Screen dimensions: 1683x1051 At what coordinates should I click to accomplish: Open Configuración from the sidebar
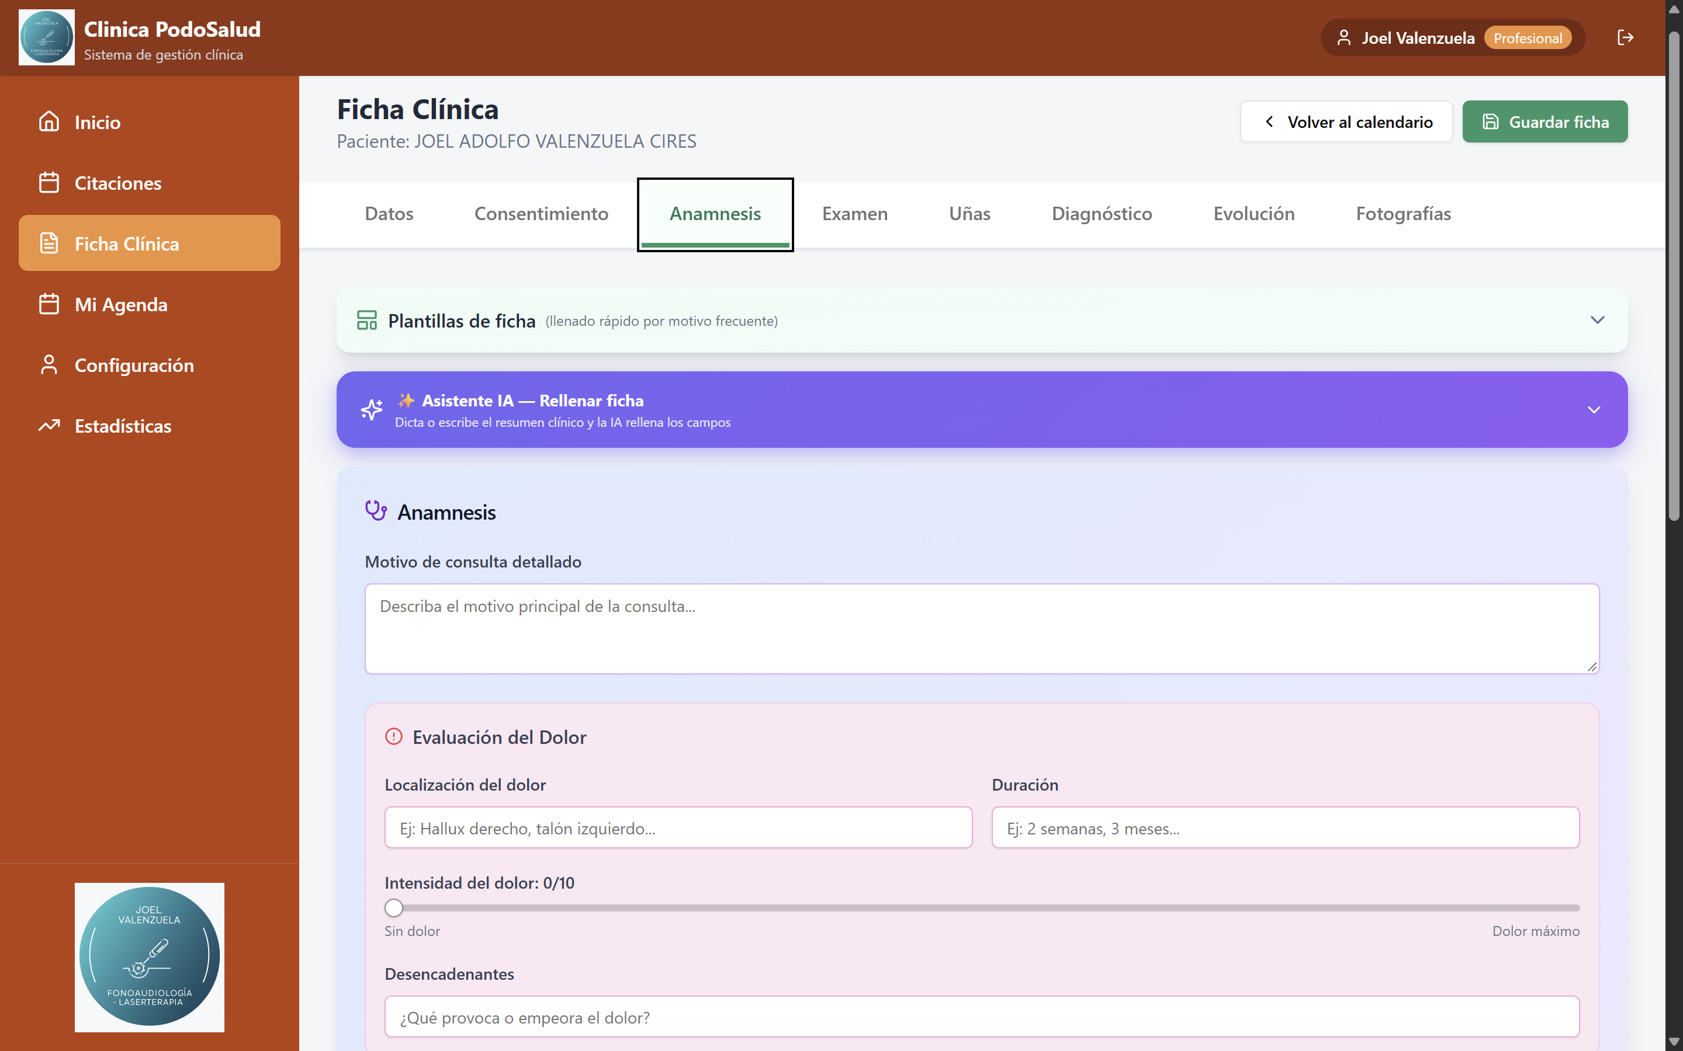coord(150,365)
